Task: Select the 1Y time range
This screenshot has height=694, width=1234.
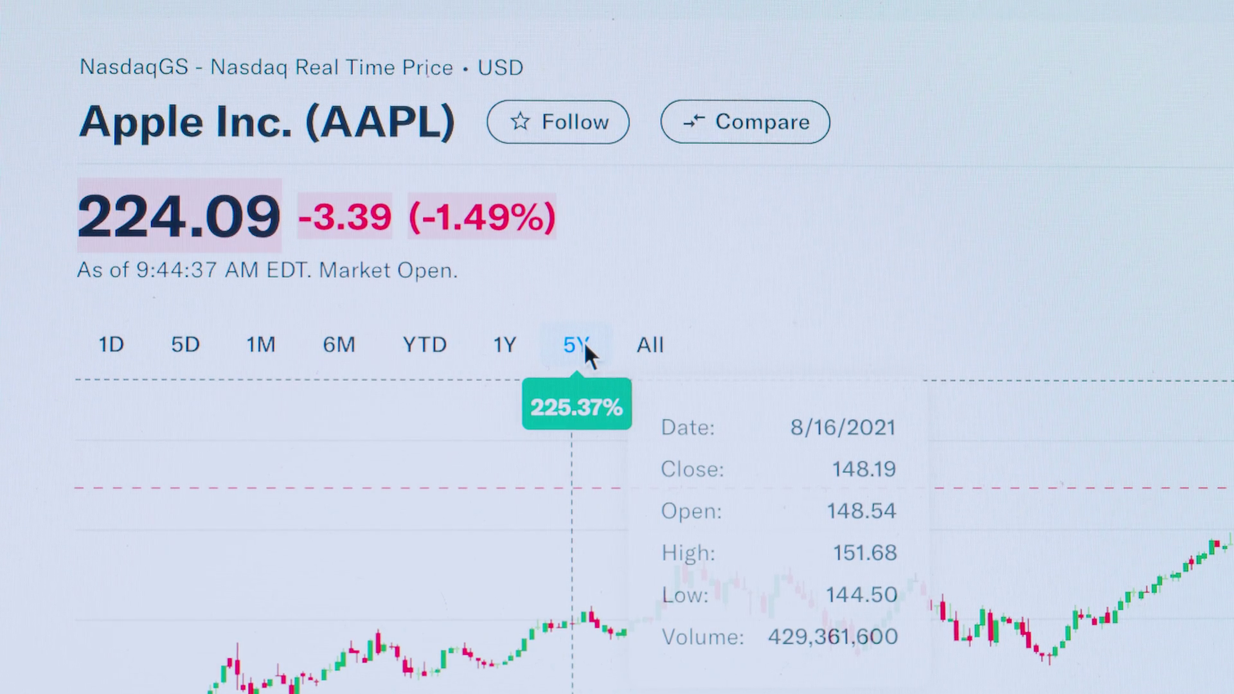Action: 505,345
